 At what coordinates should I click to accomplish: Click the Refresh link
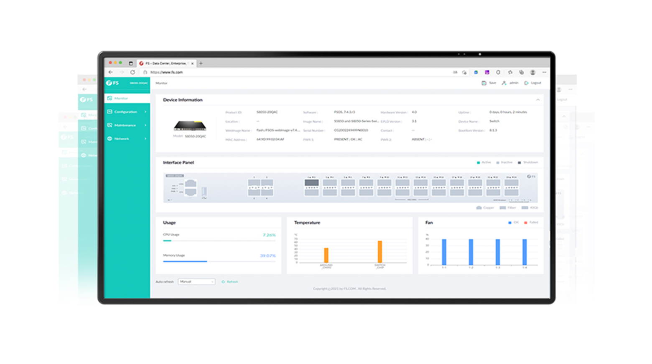[x=230, y=282]
